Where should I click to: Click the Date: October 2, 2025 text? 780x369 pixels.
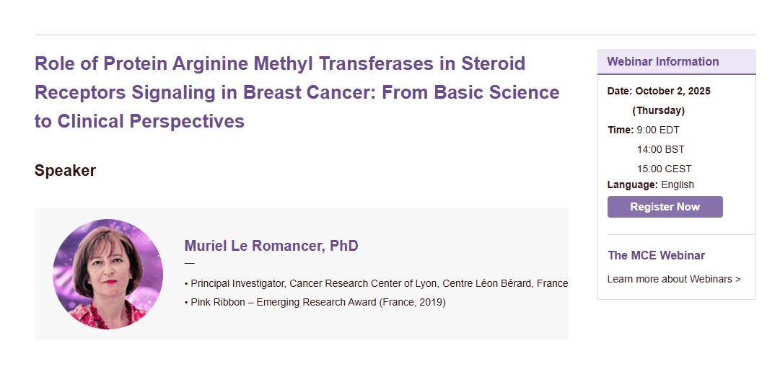point(659,91)
